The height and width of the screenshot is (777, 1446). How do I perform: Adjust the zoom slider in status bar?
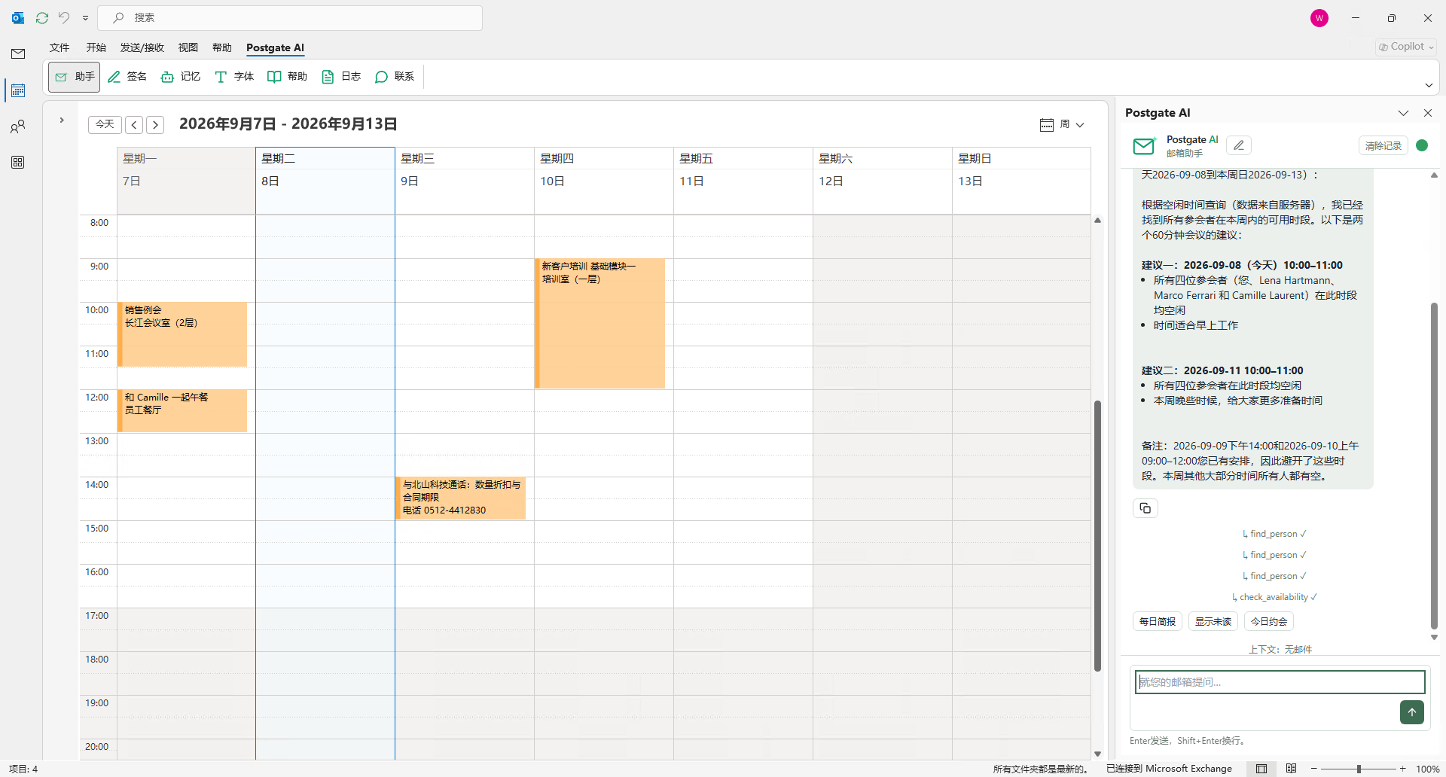pyautogui.click(x=1359, y=769)
